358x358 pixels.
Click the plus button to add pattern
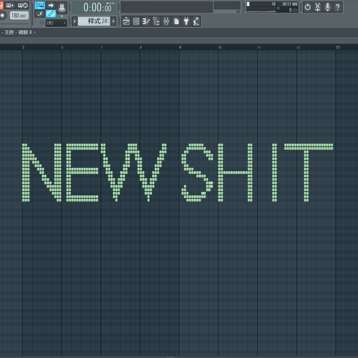tap(113, 21)
